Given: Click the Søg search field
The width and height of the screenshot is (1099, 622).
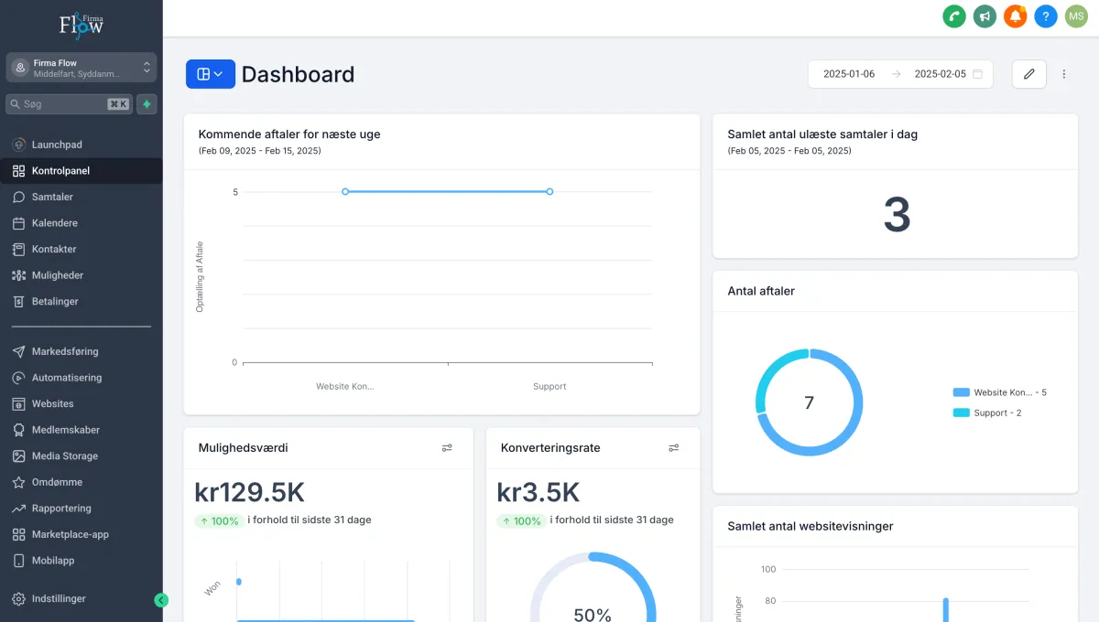Looking at the screenshot, I should point(70,104).
